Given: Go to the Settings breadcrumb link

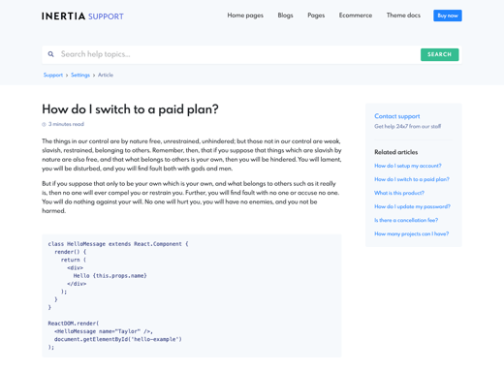Looking at the screenshot, I should pyautogui.click(x=80, y=75).
